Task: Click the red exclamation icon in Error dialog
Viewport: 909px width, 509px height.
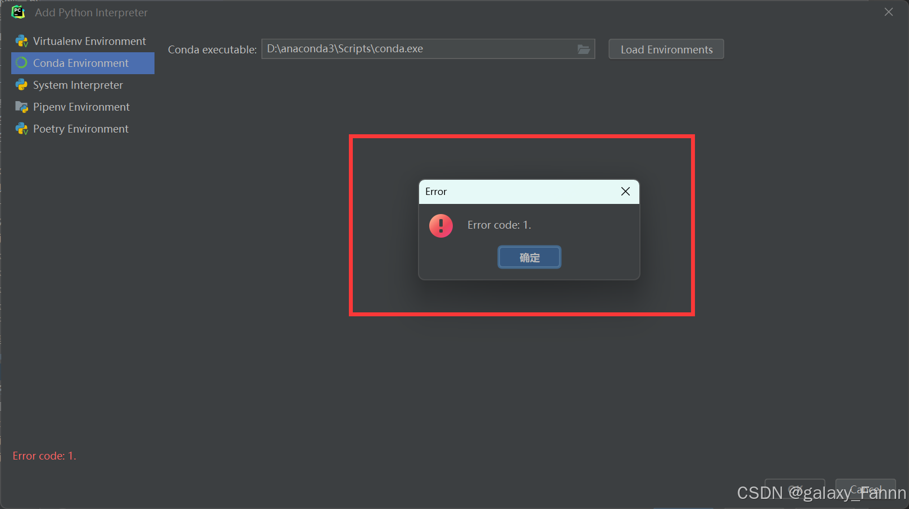Action: (440, 225)
